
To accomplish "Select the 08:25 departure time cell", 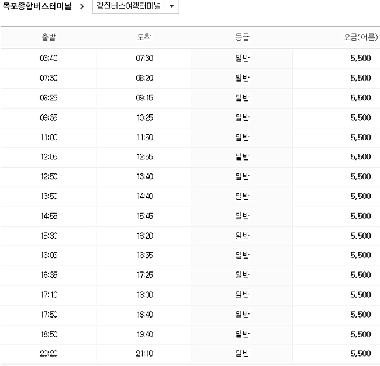I will [49, 97].
